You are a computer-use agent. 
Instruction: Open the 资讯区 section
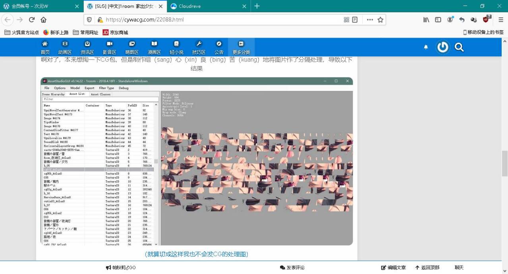pos(87,48)
